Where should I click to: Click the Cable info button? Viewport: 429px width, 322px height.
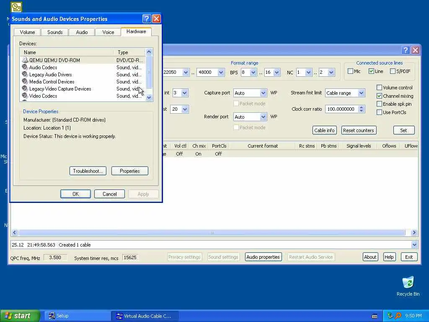pos(324,130)
